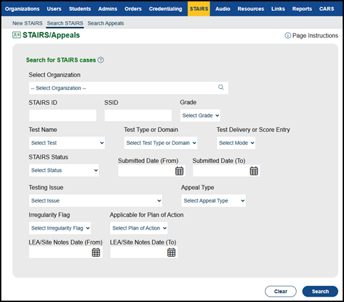Go to the Orders menu
Viewport: 344px width, 302px height.
[133, 9]
